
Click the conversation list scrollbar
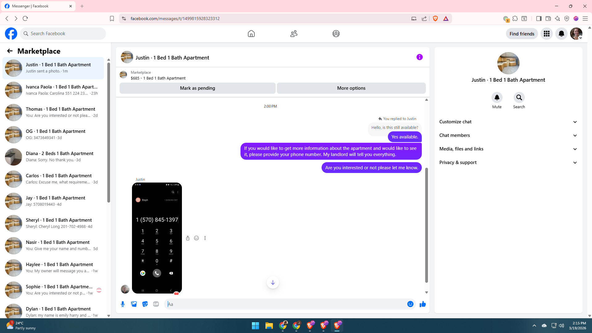(109, 133)
